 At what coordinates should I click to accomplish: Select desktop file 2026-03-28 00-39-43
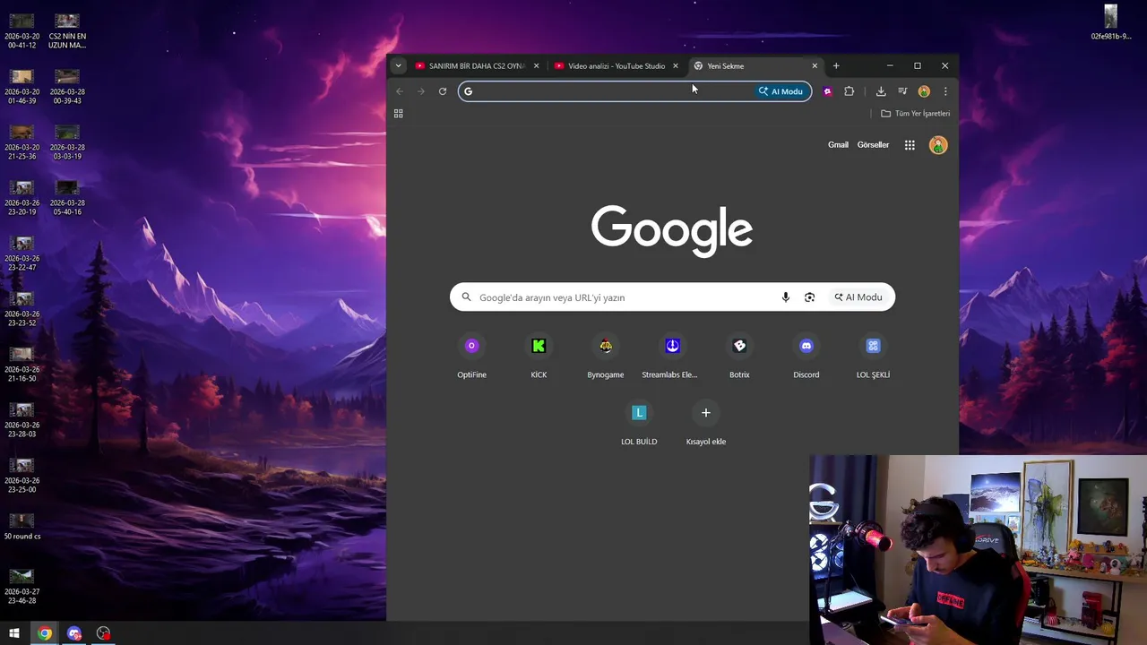67,87
